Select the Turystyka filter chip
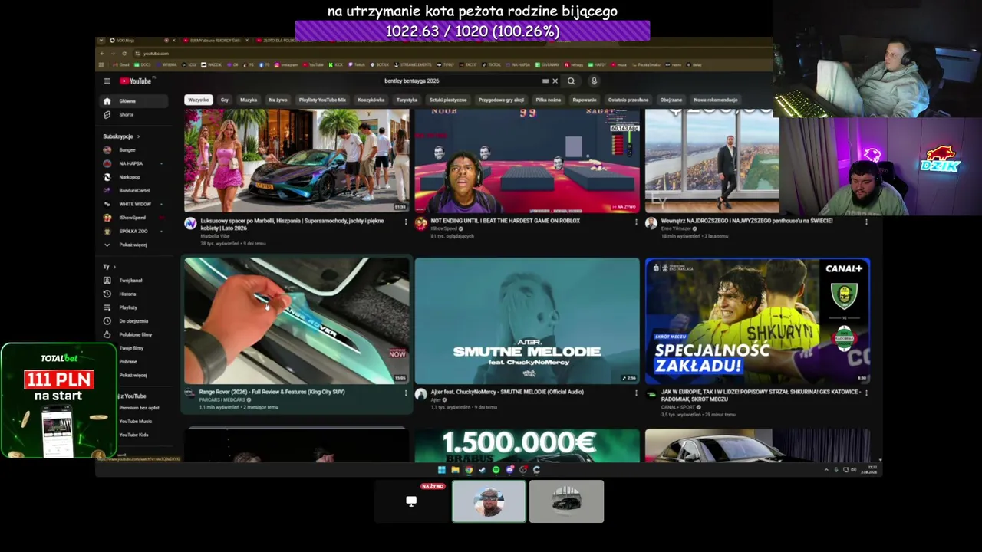Viewport: 982px width, 552px height. coord(407,100)
